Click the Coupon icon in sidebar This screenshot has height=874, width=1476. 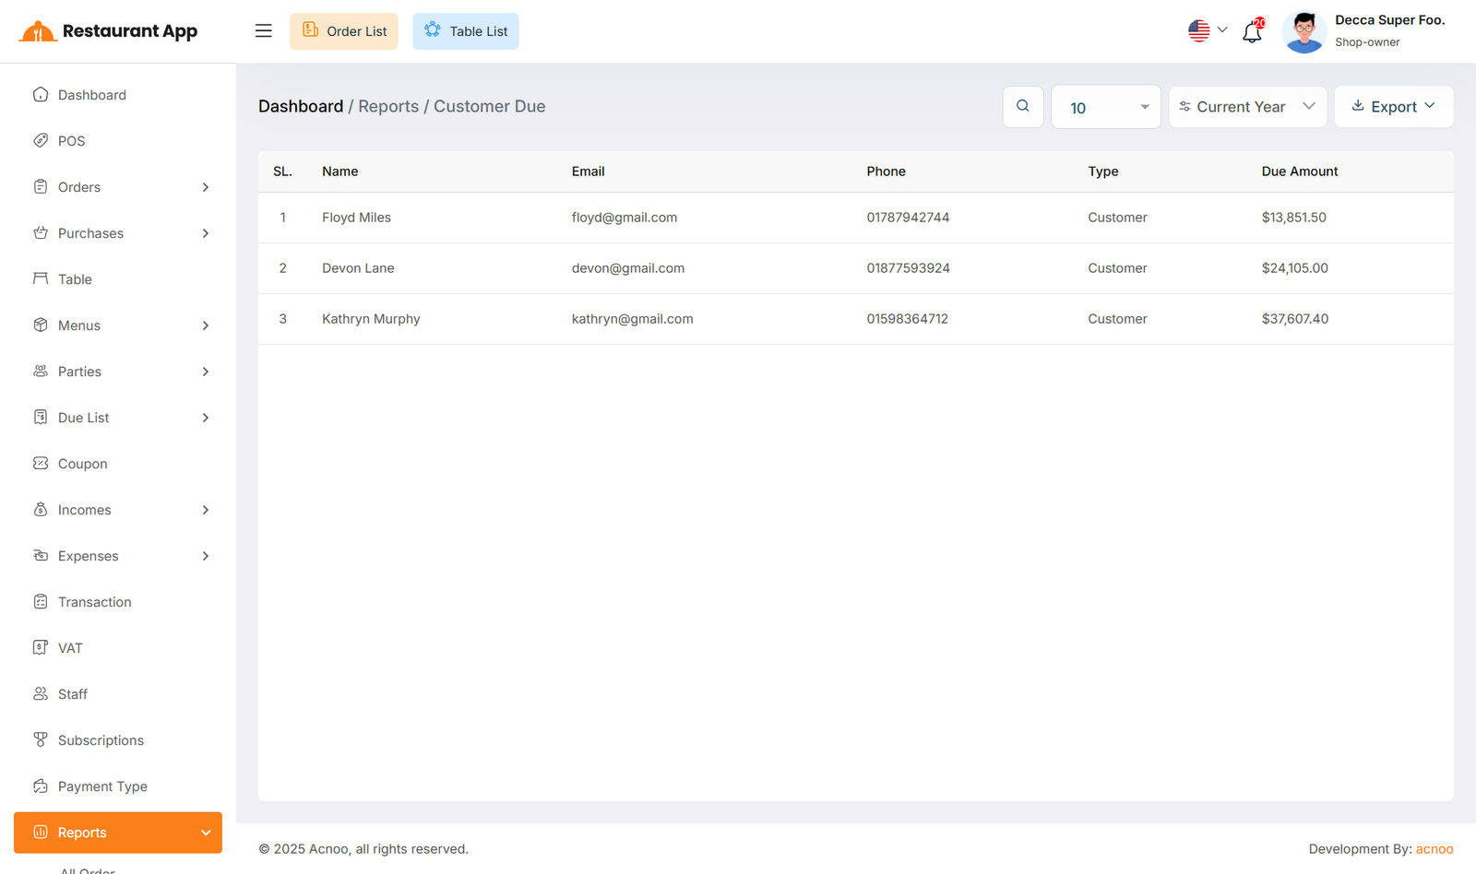point(41,464)
